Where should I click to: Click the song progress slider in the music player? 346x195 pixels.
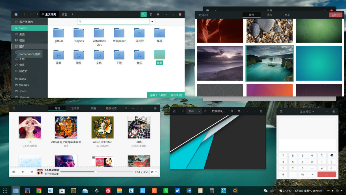pos(95,172)
